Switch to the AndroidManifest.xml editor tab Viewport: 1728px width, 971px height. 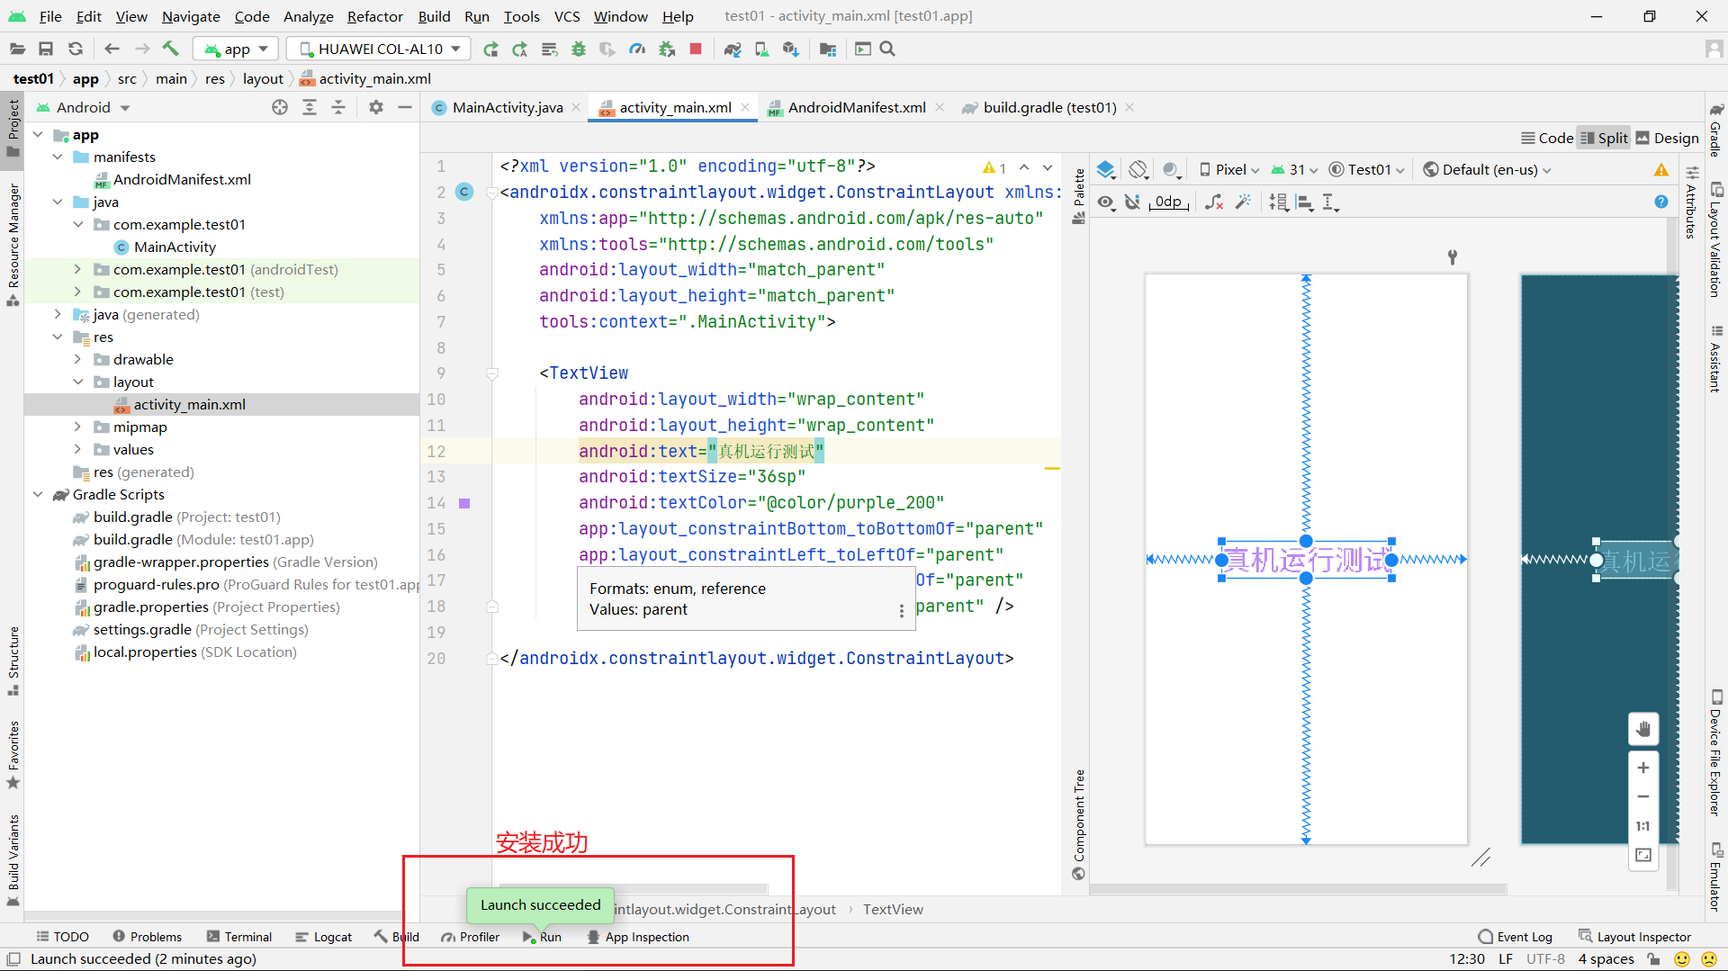[855, 107]
